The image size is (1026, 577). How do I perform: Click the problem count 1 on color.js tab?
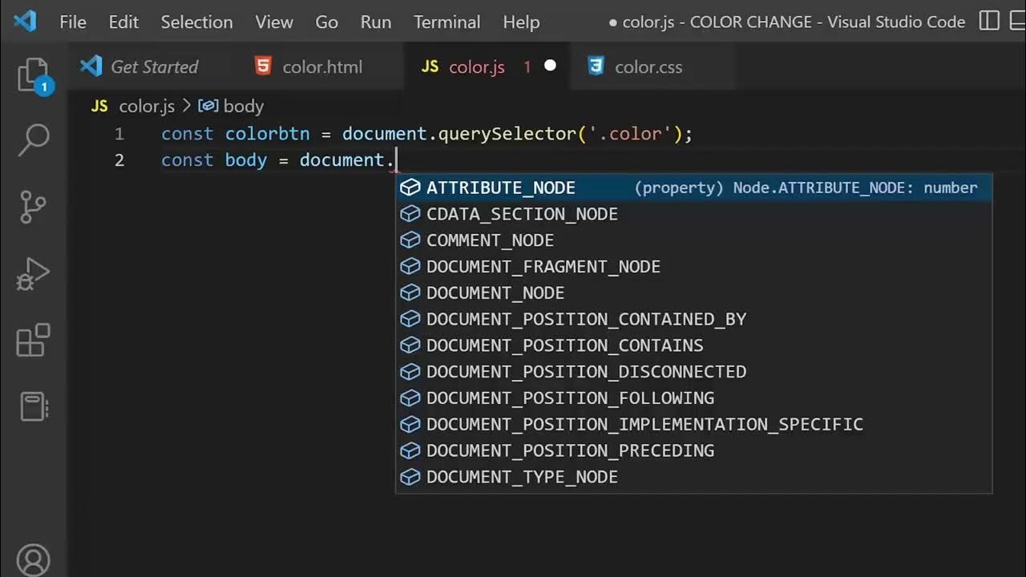[x=527, y=67]
